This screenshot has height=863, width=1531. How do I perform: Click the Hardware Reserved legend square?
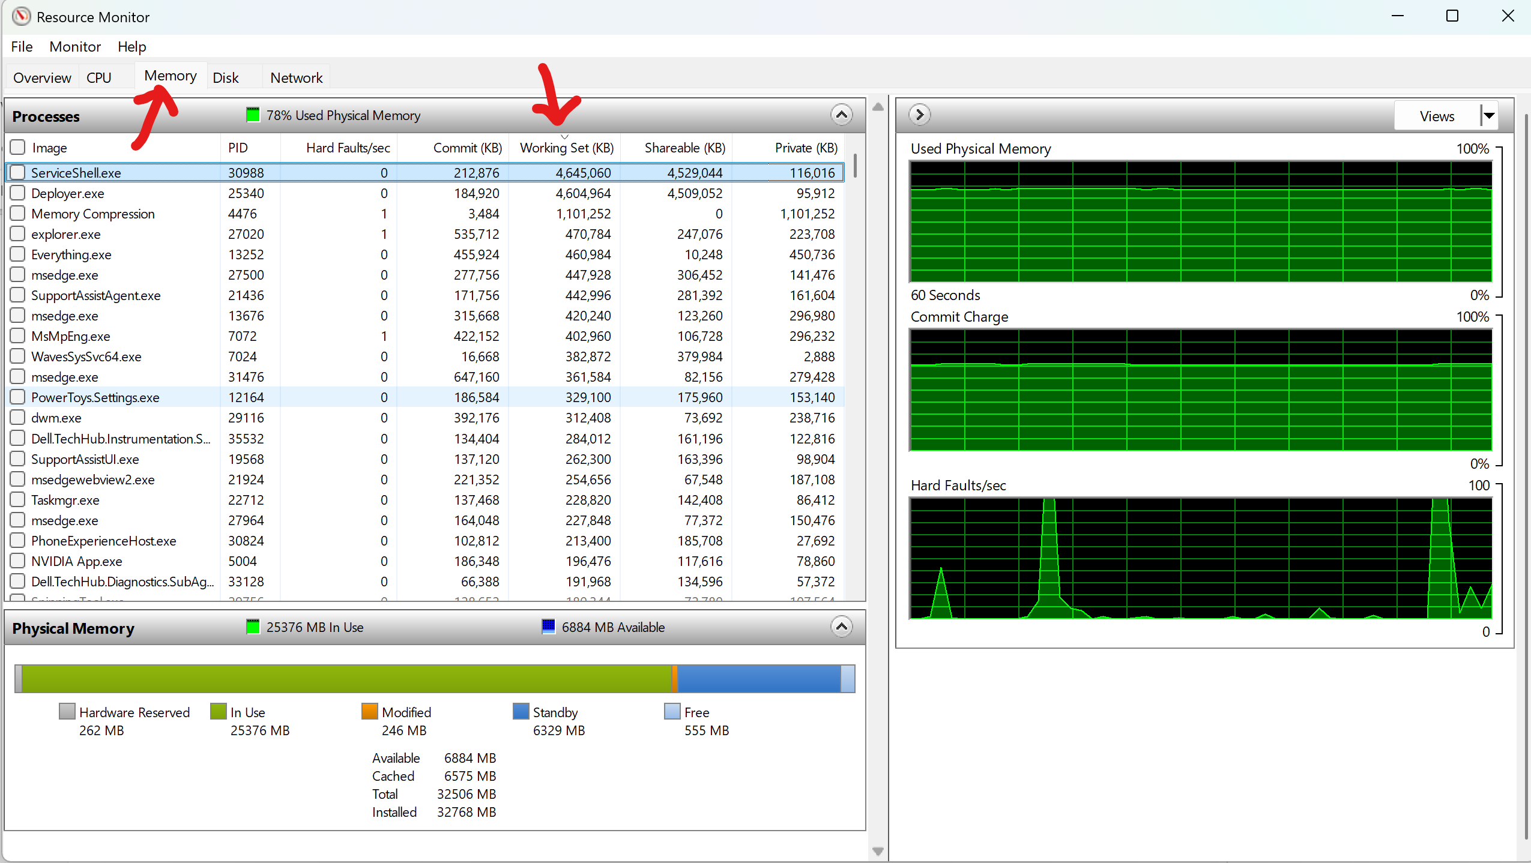click(67, 712)
